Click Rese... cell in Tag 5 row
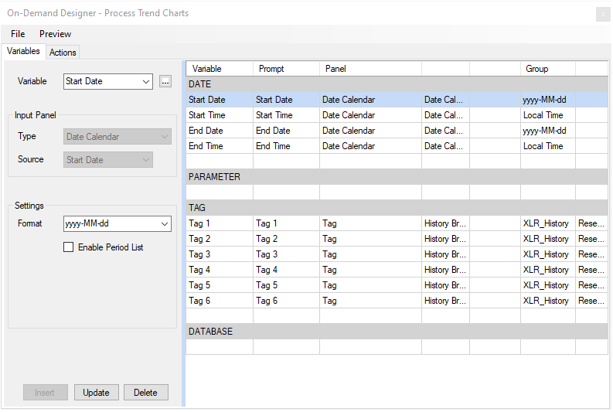This screenshot has width=613, height=412. tap(591, 285)
